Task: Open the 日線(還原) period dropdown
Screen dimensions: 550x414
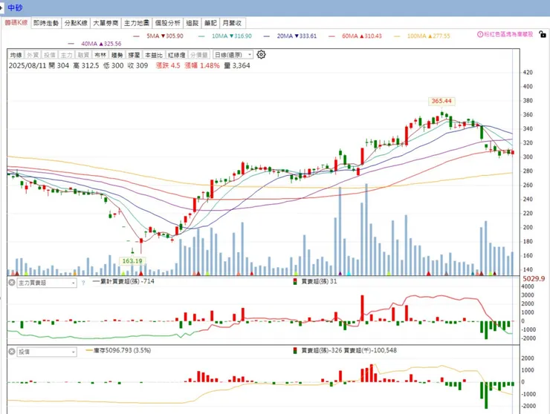Action: pos(233,55)
